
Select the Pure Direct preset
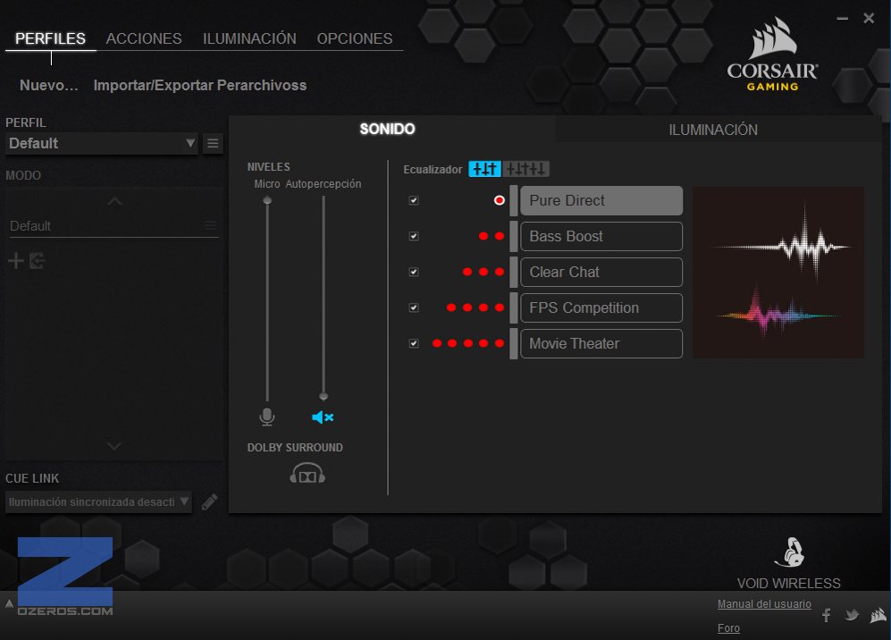pyautogui.click(x=601, y=200)
